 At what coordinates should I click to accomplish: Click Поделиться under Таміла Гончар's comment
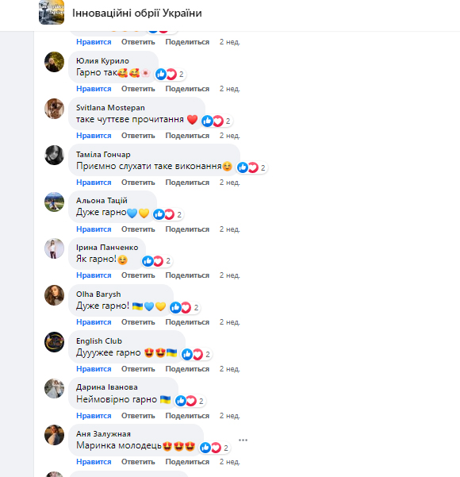[x=187, y=183]
